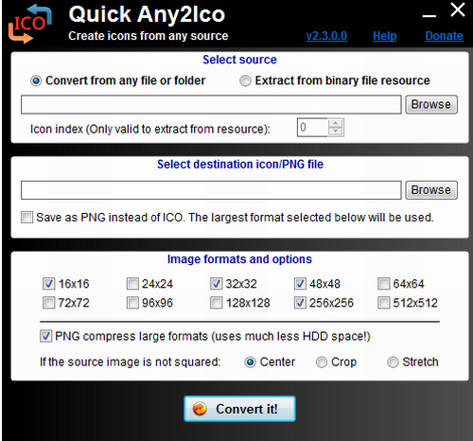
Task: Open the Help link
Action: coord(385,36)
